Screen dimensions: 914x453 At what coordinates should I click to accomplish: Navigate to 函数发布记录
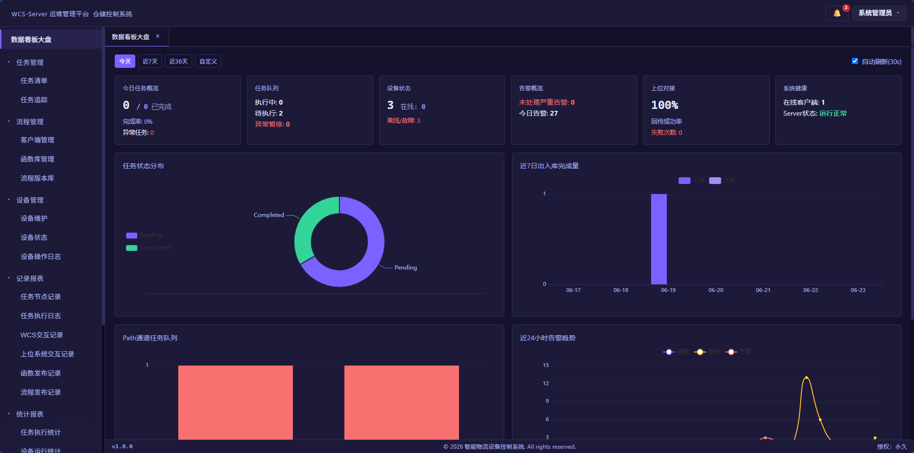41,373
